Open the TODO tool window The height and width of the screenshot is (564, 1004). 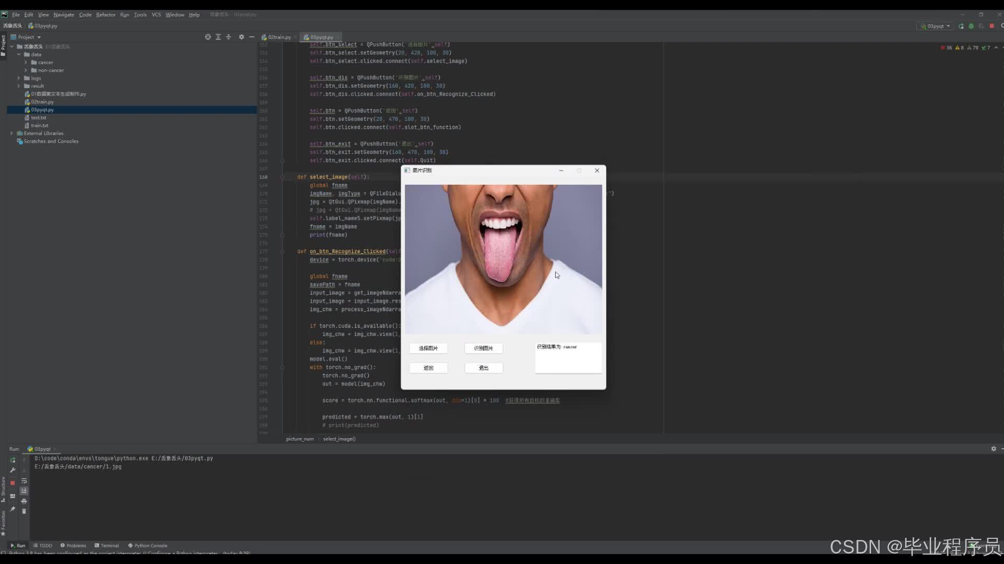pyautogui.click(x=43, y=545)
